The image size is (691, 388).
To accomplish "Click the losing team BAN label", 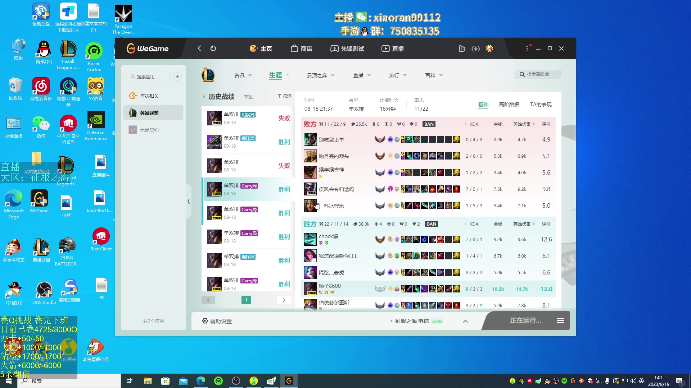I will coord(429,124).
